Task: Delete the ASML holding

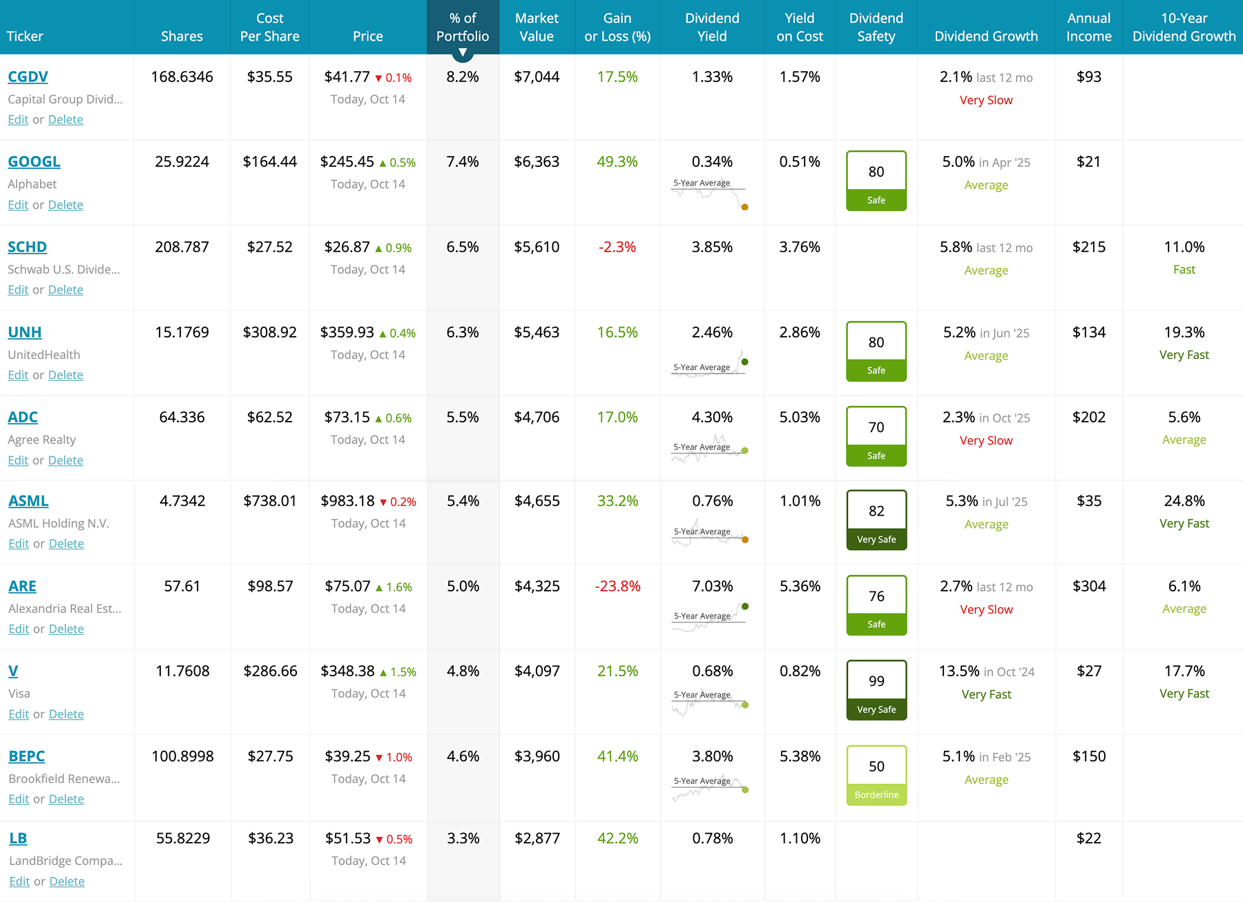Action: point(66,544)
